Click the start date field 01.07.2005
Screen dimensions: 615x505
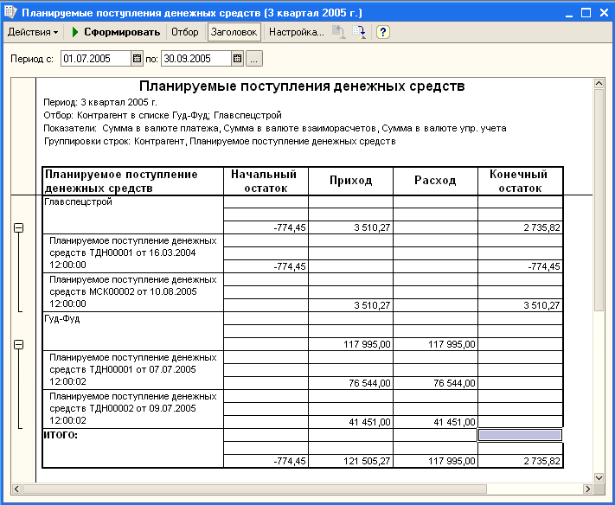(x=96, y=59)
